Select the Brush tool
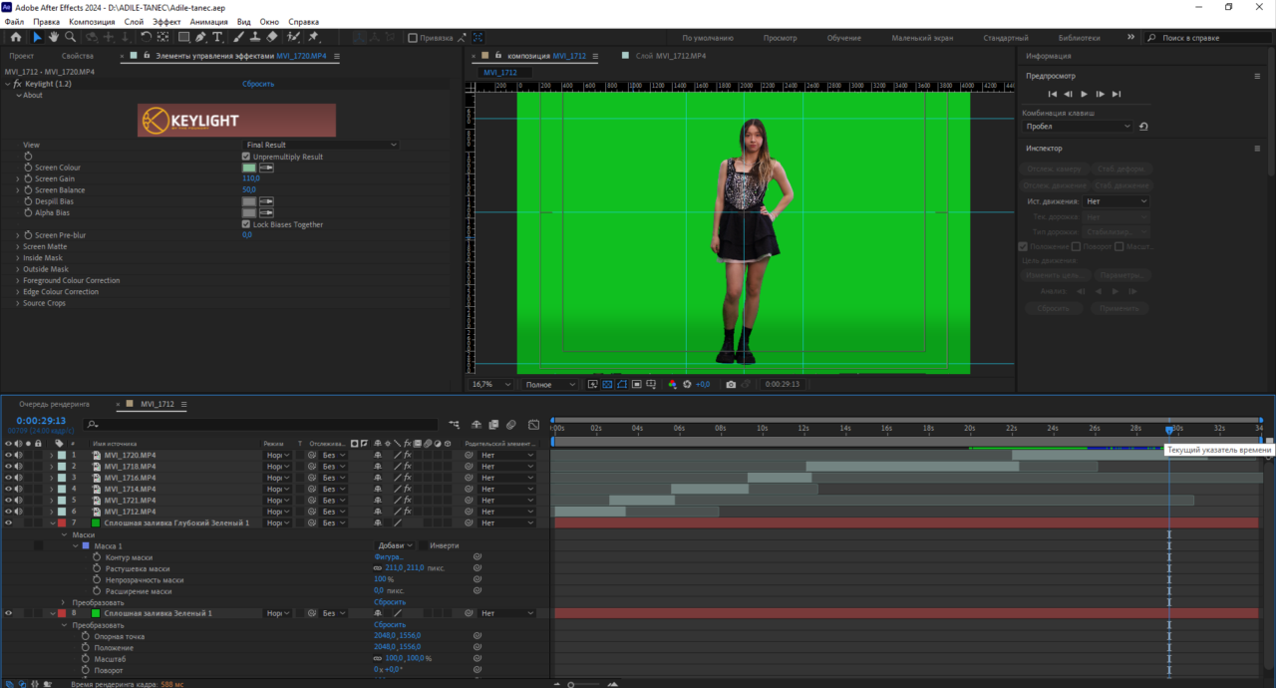The width and height of the screenshot is (1276, 688). tap(239, 37)
